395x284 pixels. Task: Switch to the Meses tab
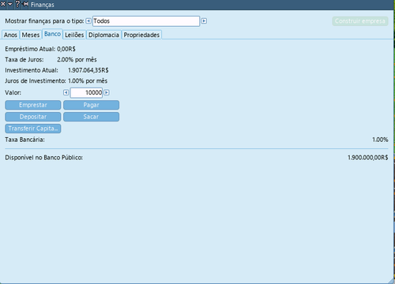click(31, 35)
